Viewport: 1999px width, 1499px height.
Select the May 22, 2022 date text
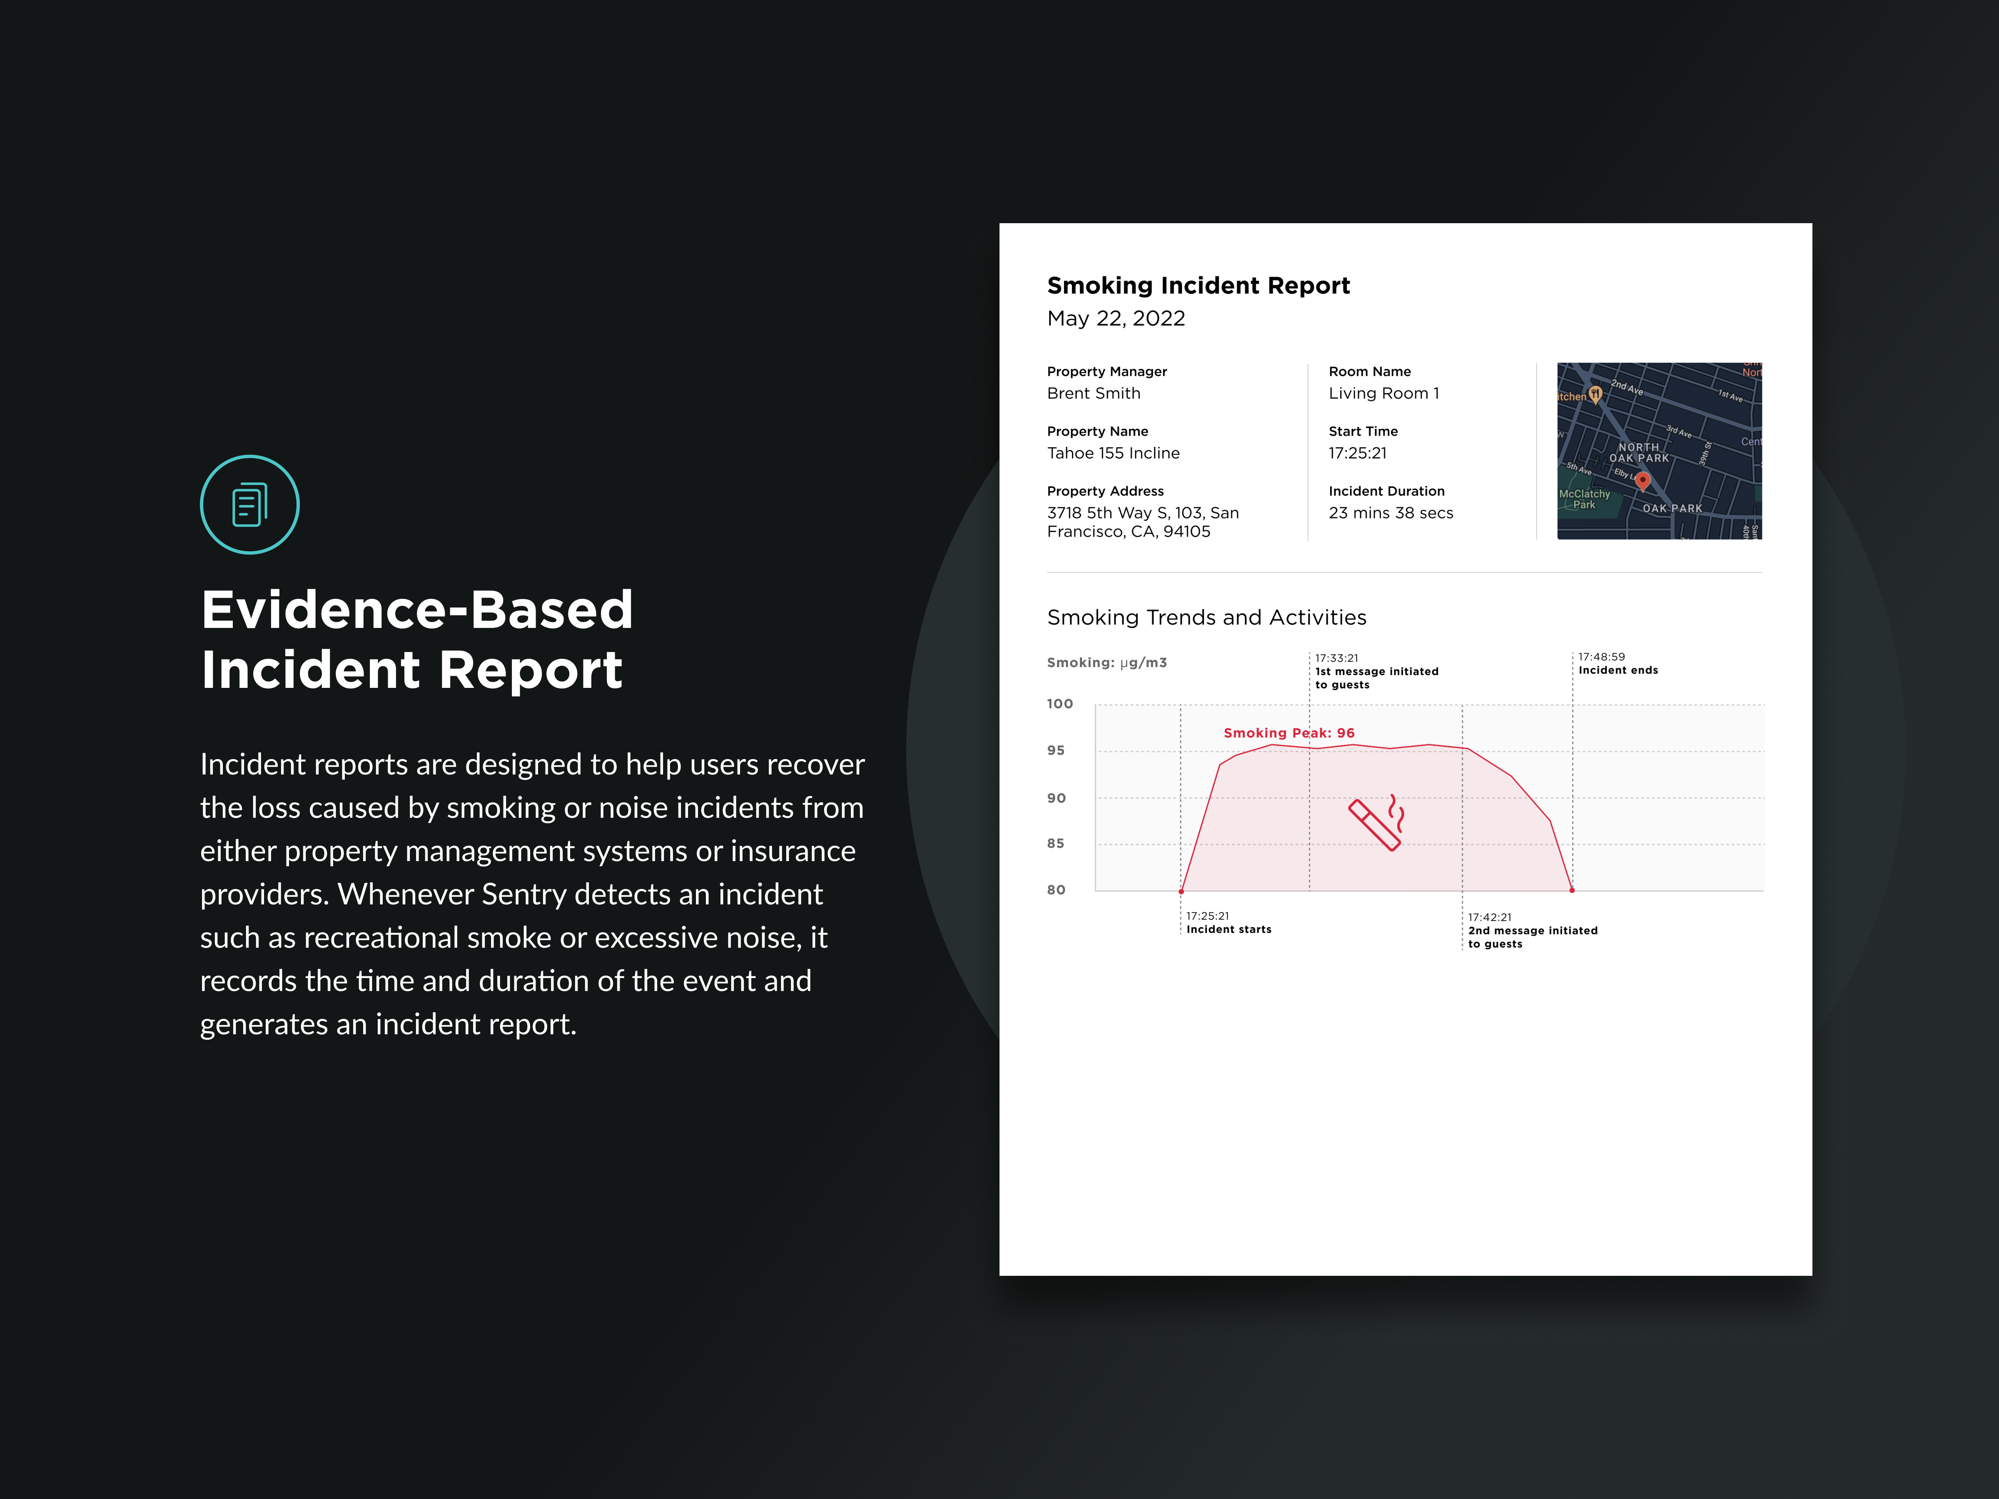point(1116,318)
